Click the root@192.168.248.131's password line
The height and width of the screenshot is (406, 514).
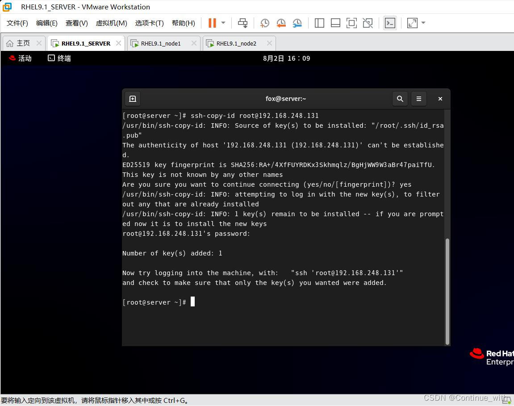coord(186,234)
